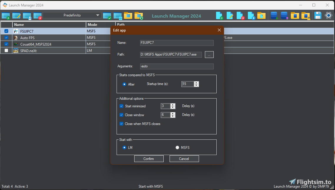The width and height of the screenshot is (335, 190).
Task: Click the list icon with green checkmark
Action: [107, 16]
